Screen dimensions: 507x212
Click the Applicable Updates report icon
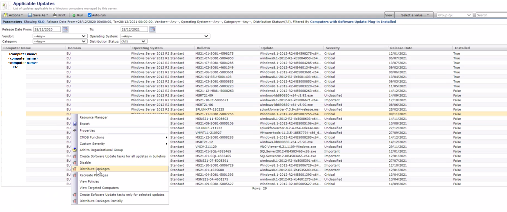click(5, 6)
